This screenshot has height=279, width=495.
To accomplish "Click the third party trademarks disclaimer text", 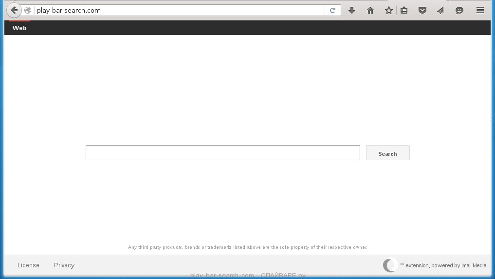I will (247, 247).
